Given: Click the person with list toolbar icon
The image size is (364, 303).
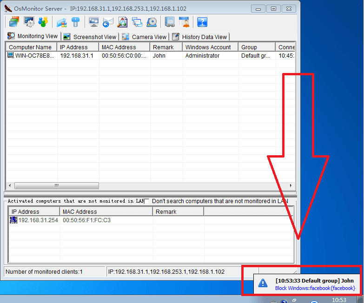Looking at the screenshot, I should pyautogui.click(x=184, y=22).
